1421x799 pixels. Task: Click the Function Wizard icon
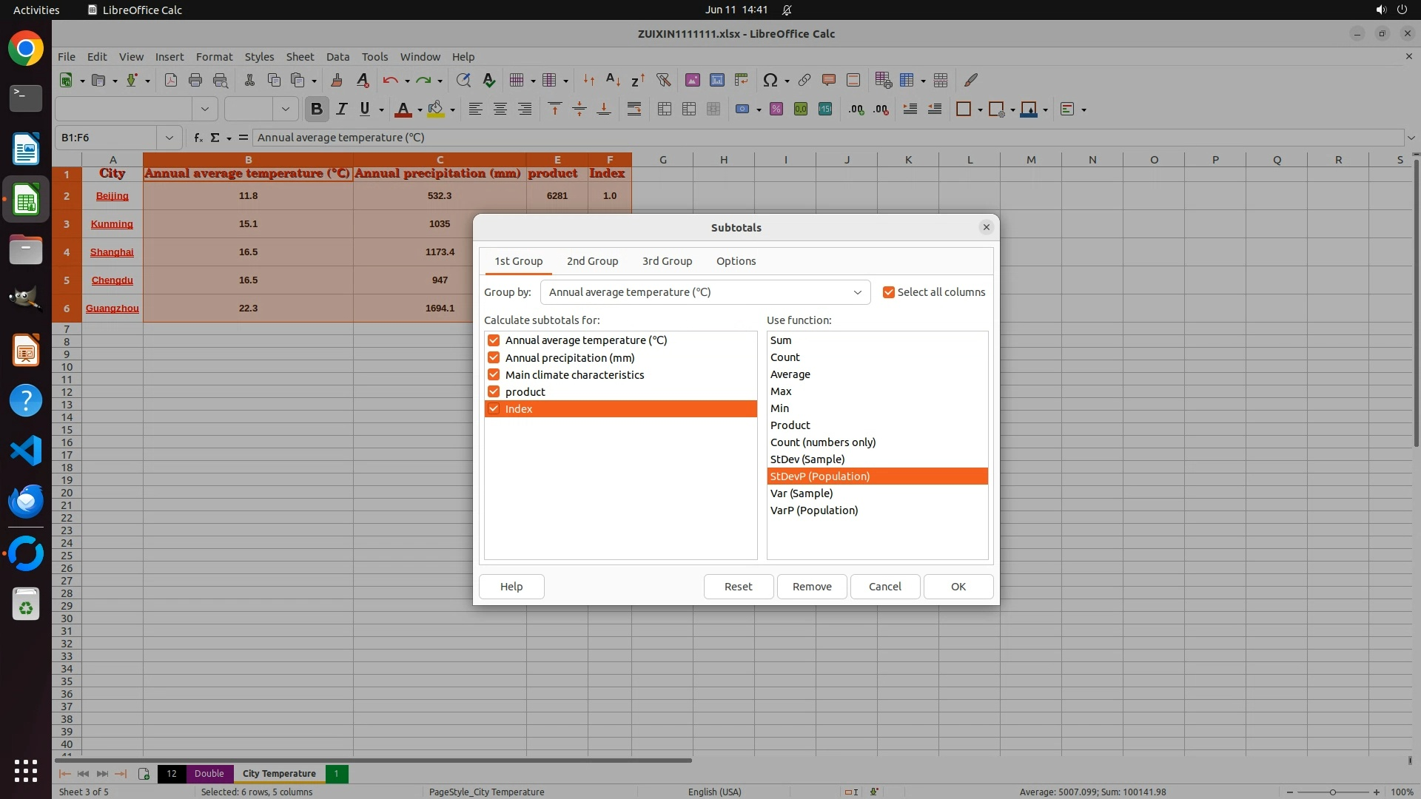click(198, 138)
